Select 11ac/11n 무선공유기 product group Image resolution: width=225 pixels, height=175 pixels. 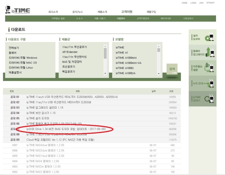click(75, 47)
